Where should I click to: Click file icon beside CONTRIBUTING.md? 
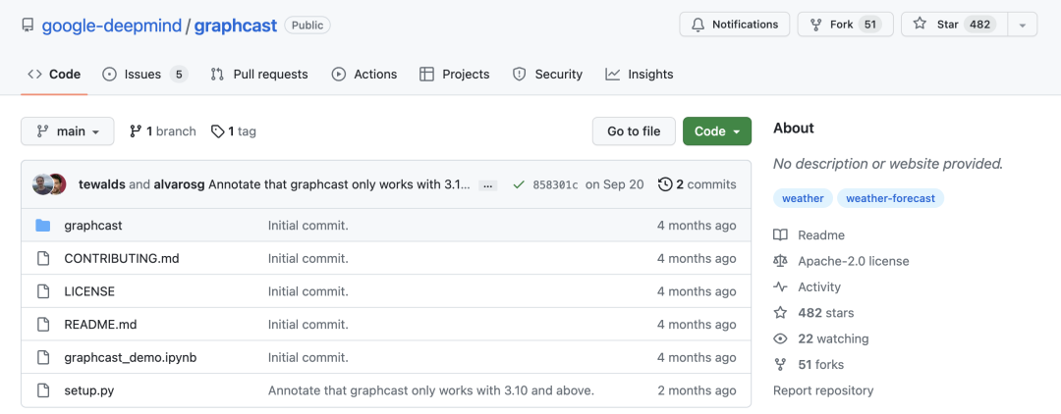[43, 259]
